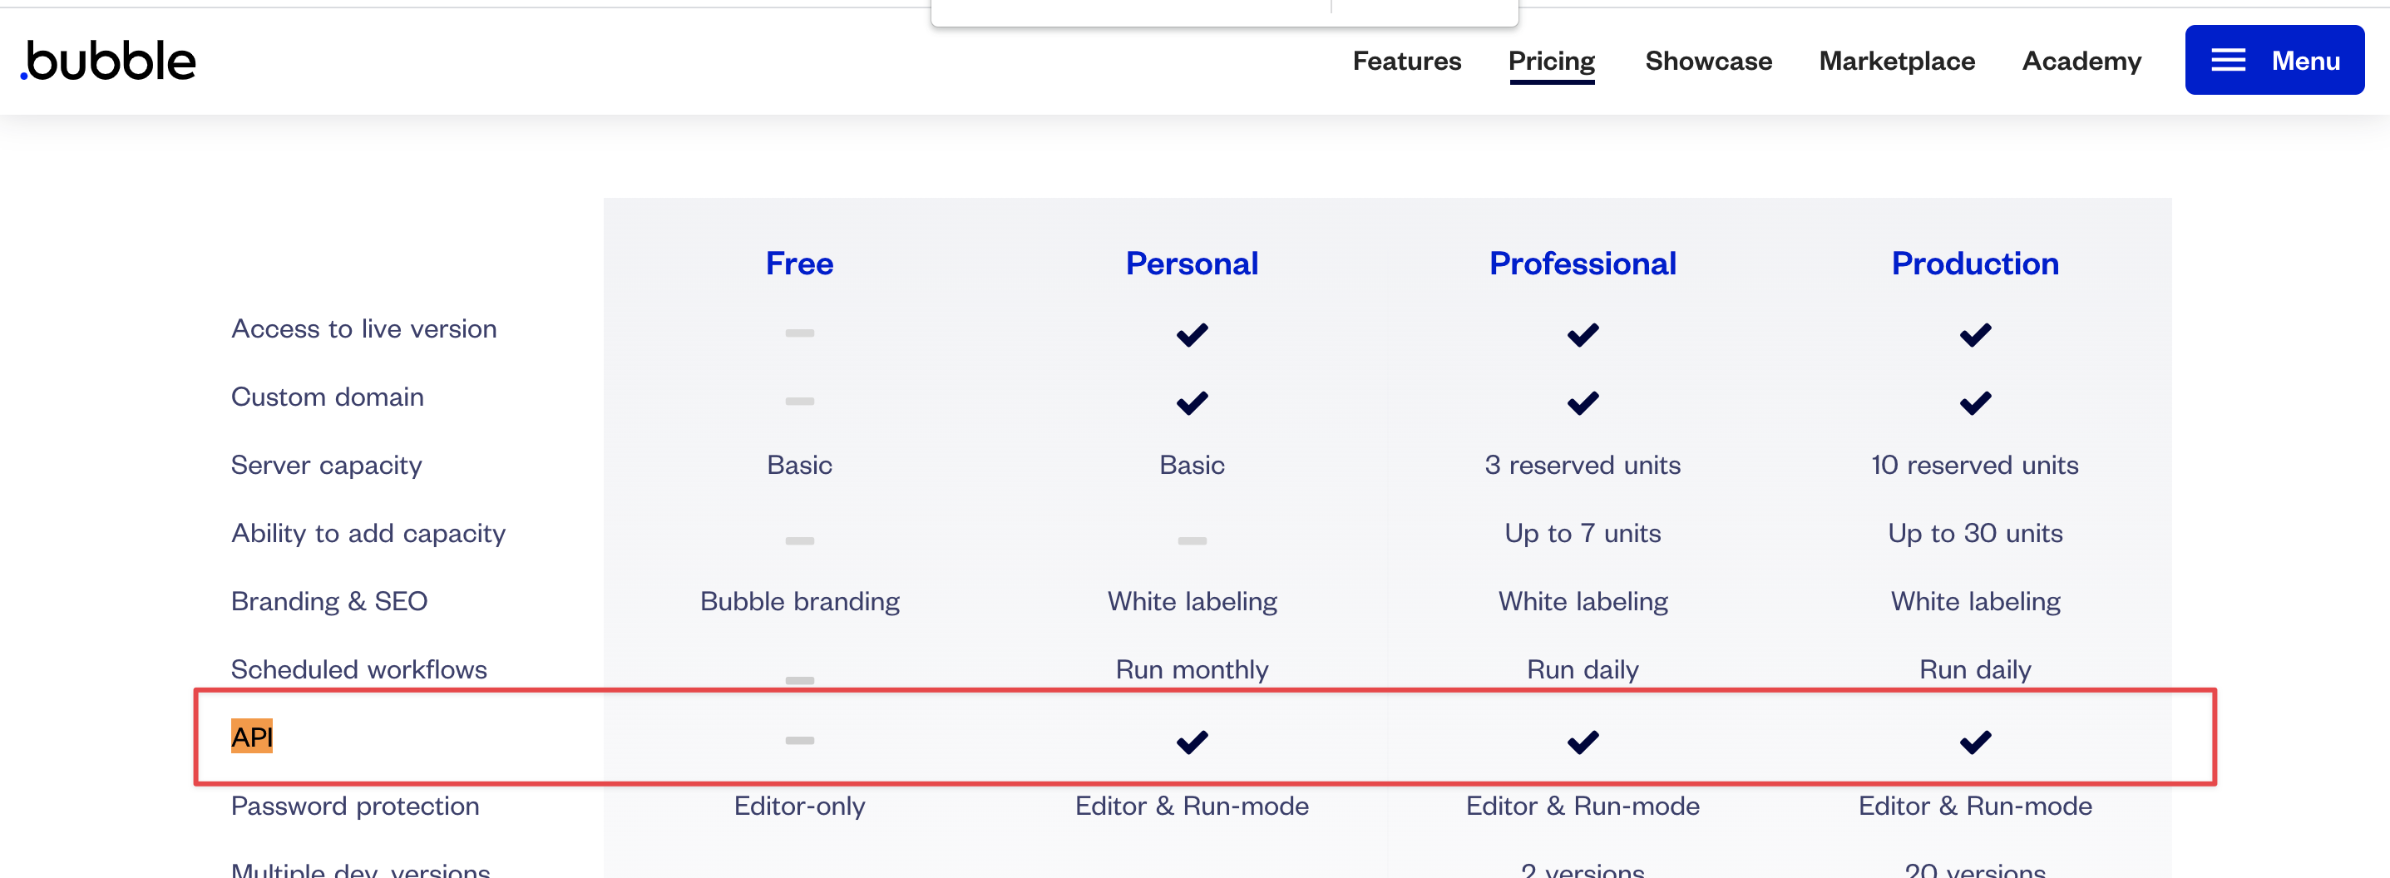The image size is (2390, 878).
Task: Click Personal's 'Editor & Run-mode' cell
Action: point(1192,806)
